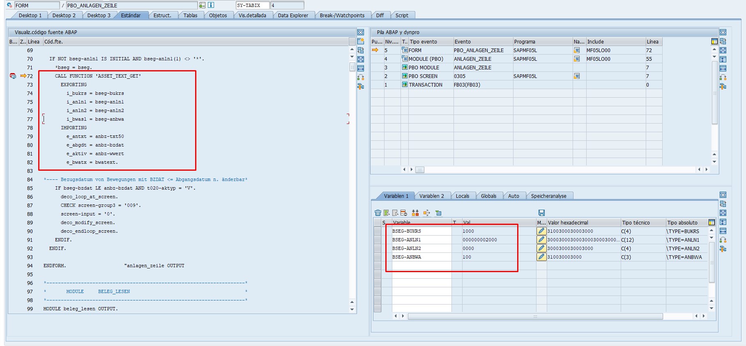The image size is (746, 346).
Task: Open navigation icon in PBO SCREEN row
Action: (577, 76)
